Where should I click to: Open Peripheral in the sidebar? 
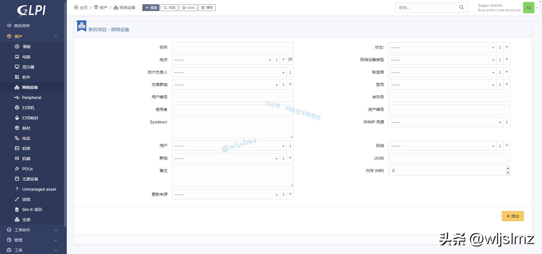tap(31, 98)
